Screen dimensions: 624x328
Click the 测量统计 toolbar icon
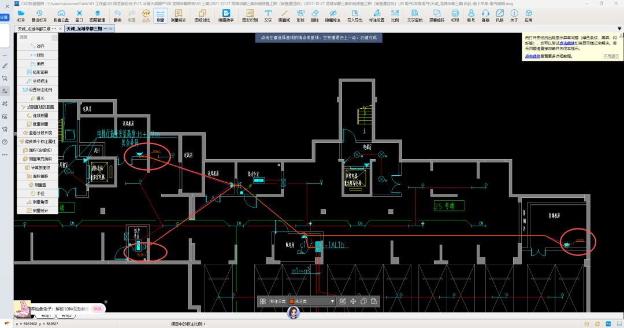pyautogui.click(x=179, y=16)
